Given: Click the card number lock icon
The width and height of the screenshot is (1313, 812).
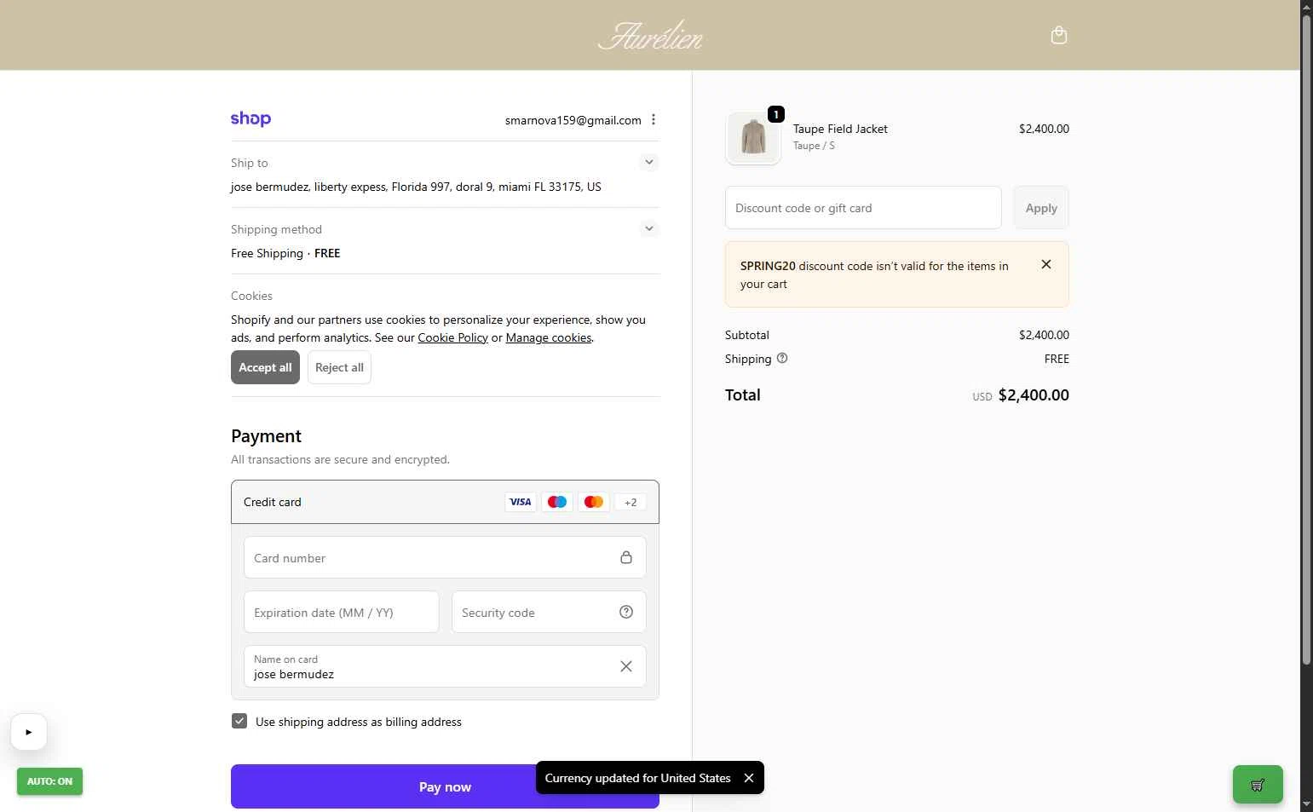Looking at the screenshot, I should (x=626, y=557).
